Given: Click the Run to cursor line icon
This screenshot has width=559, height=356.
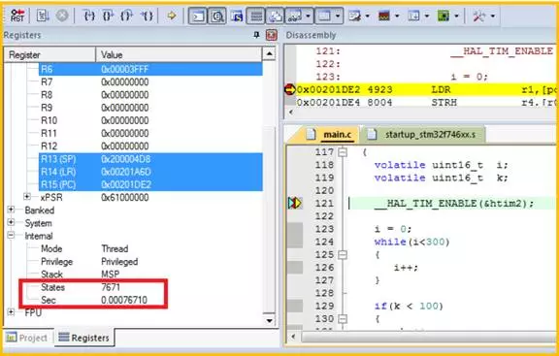Looking at the screenshot, I should [x=147, y=16].
